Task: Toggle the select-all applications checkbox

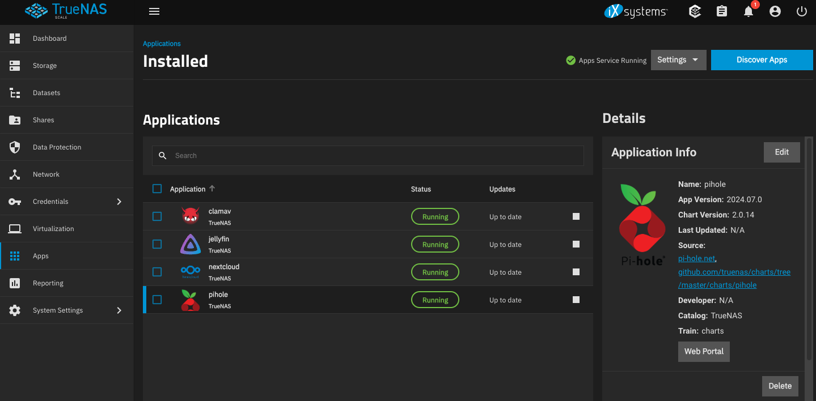Action: [157, 189]
